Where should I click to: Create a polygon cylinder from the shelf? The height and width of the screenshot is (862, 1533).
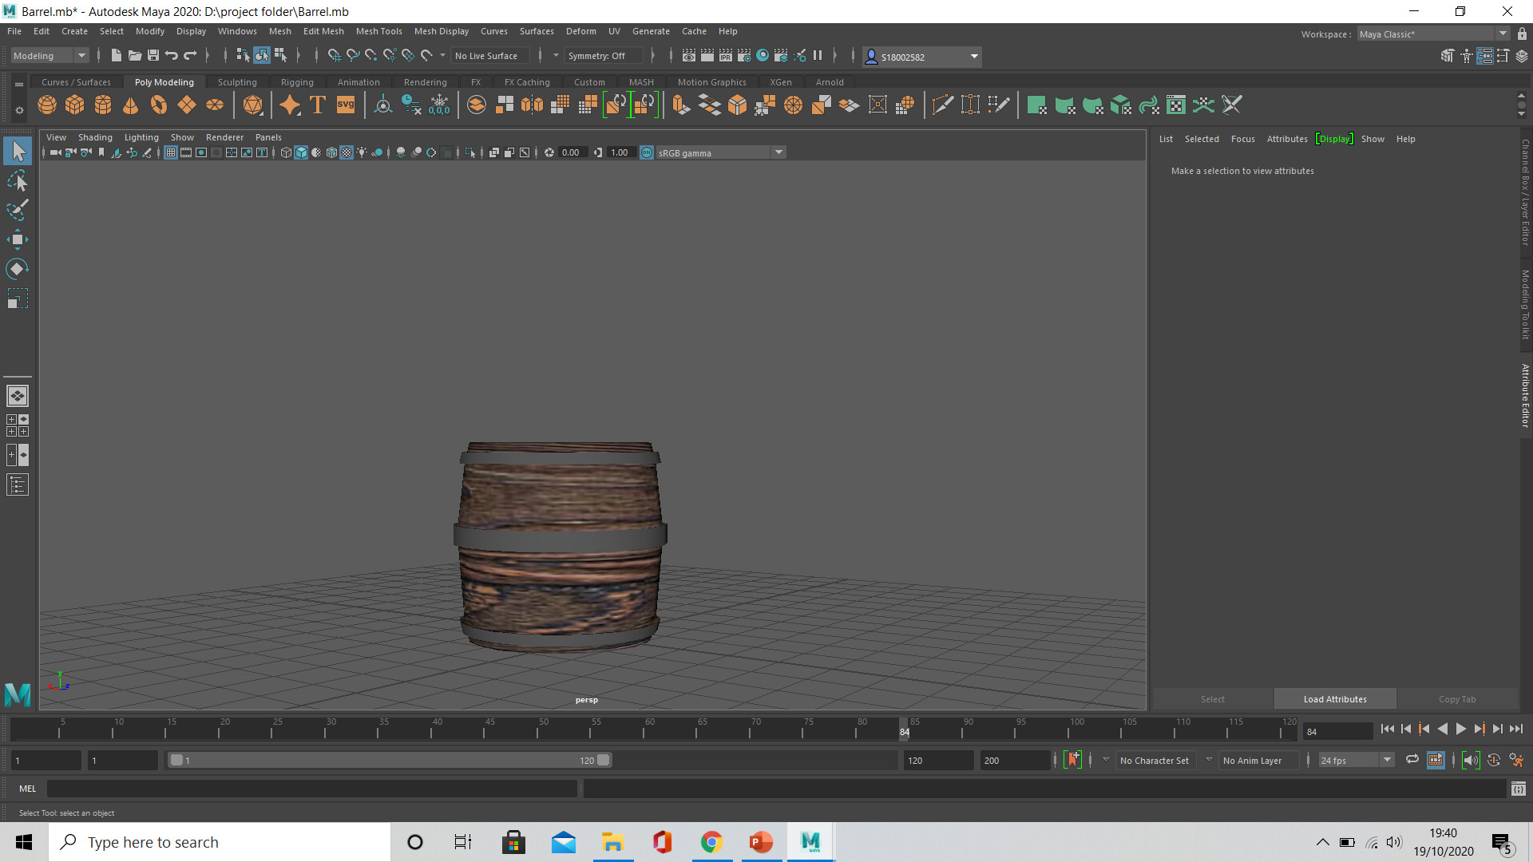click(103, 105)
